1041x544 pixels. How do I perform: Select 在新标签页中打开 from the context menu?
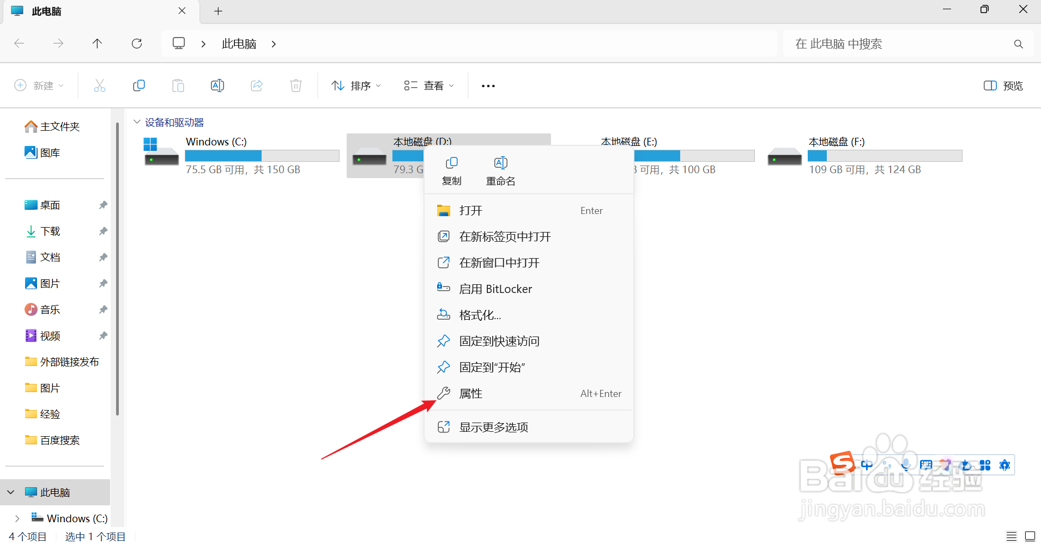click(x=505, y=236)
